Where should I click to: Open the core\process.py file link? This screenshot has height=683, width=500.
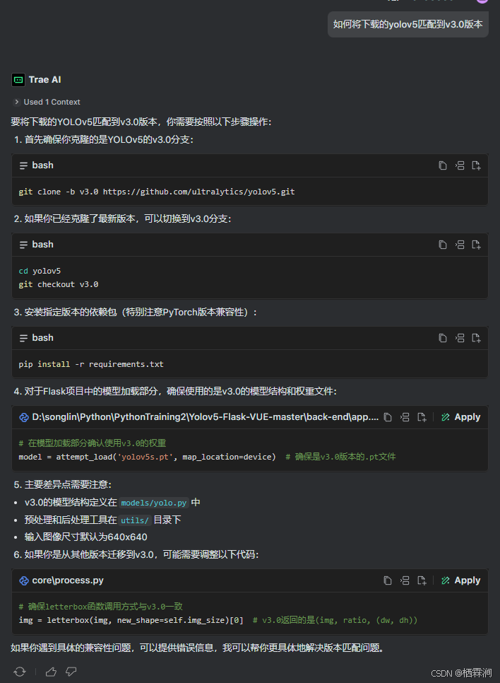pyautogui.click(x=68, y=580)
